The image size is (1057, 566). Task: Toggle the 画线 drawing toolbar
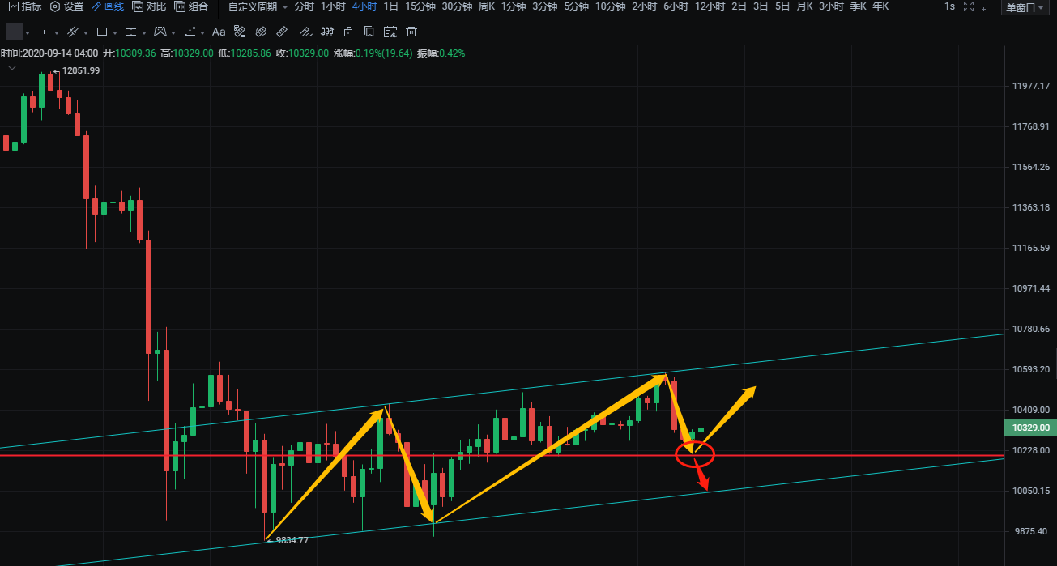107,6
